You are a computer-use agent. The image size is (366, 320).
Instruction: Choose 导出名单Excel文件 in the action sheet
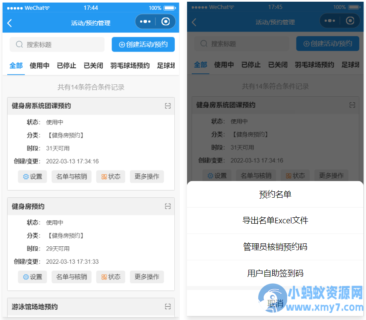[275, 220]
